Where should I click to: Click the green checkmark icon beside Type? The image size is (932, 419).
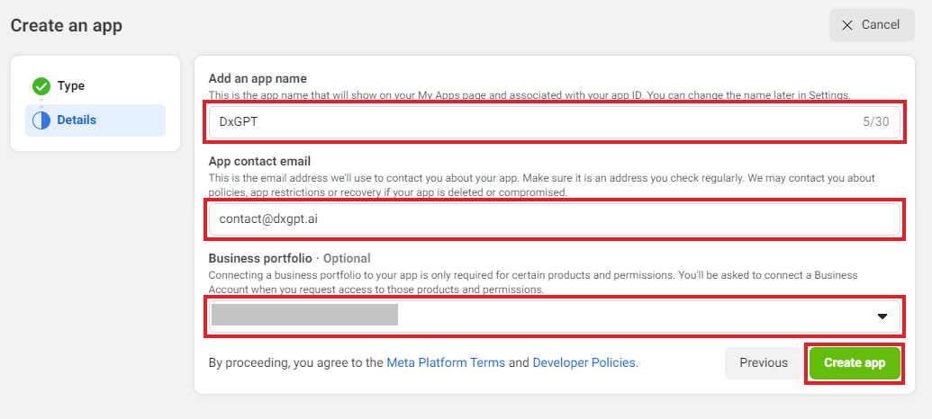click(x=41, y=86)
